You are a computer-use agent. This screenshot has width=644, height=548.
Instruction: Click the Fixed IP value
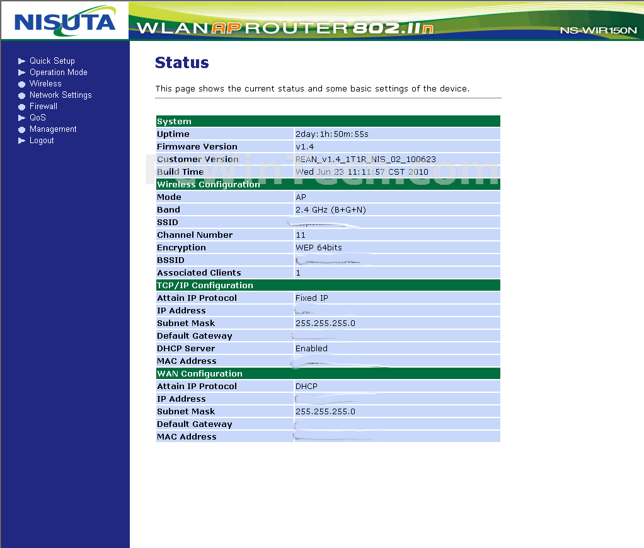(x=312, y=298)
